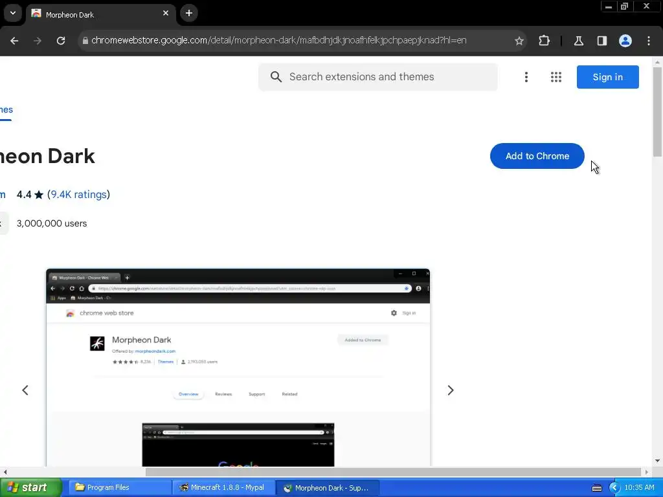
Task: Expand hidden system tray icons
Action: click(614, 488)
